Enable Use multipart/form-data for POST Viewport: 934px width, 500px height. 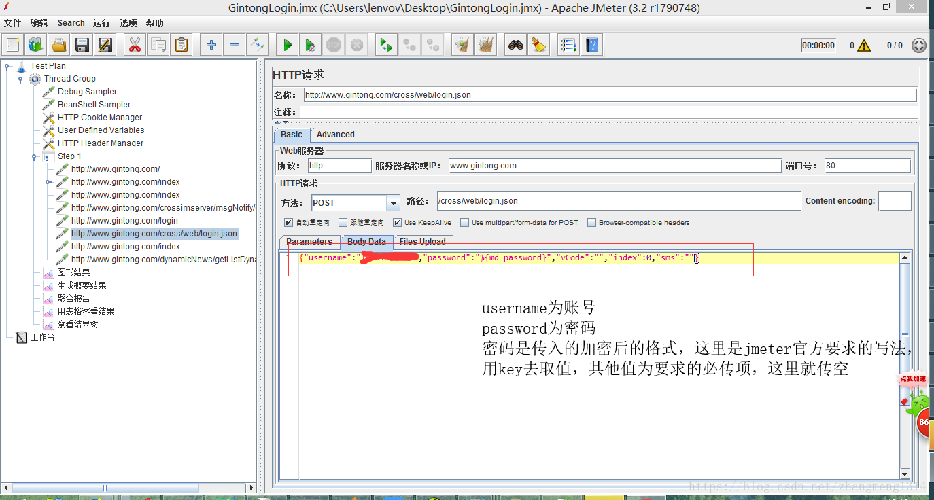tap(464, 222)
